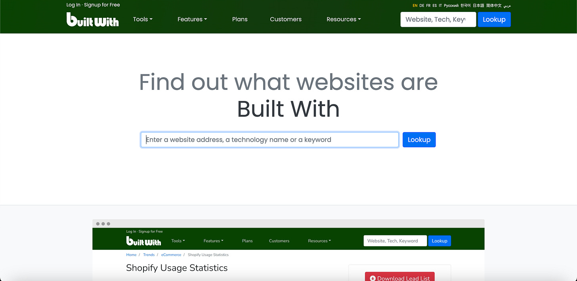The height and width of the screenshot is (281, 577).
Task: Open the Tools dropdown in top header
Action: (143, 19)
